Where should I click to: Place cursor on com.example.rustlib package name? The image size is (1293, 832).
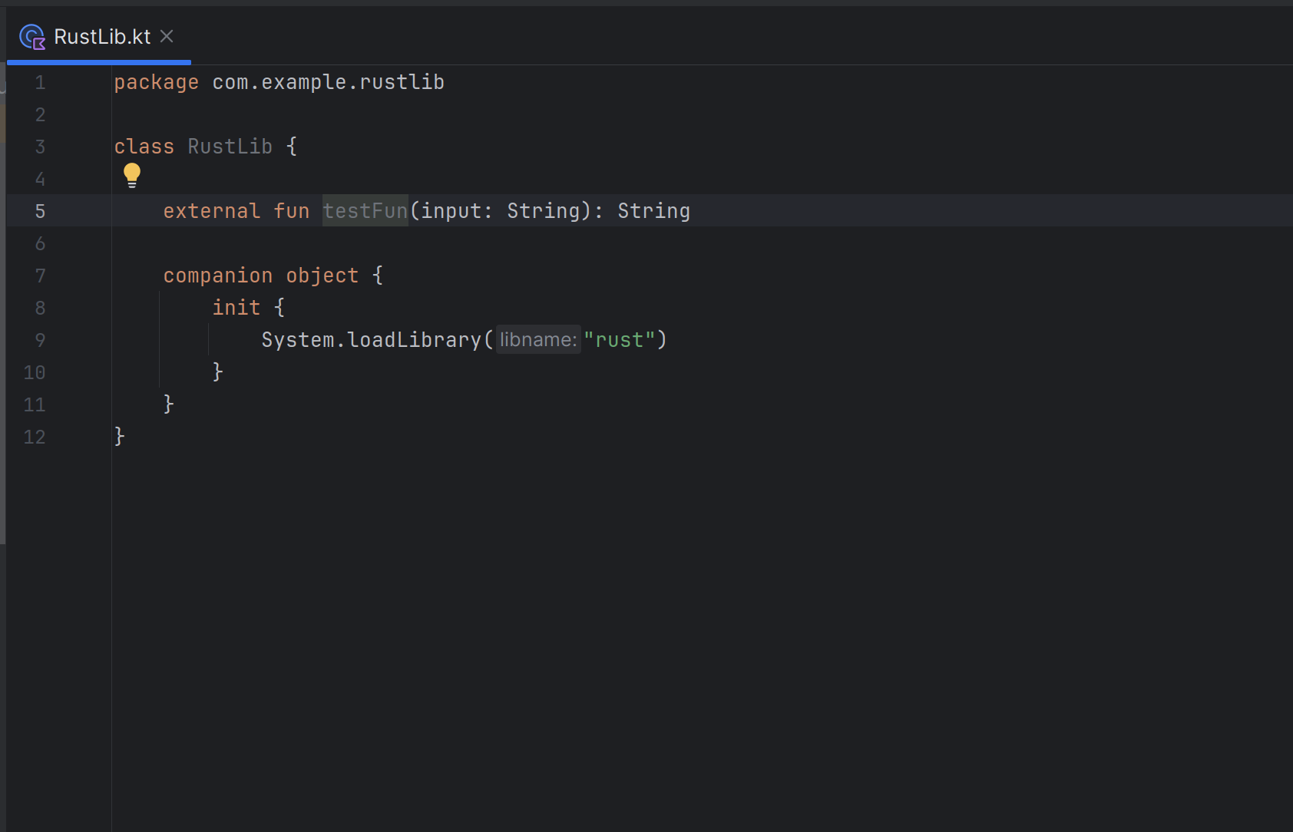coord(329,82)
